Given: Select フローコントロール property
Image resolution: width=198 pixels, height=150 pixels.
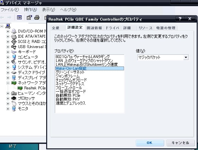Looking at the screenshot, I should (x=89, y=88).
